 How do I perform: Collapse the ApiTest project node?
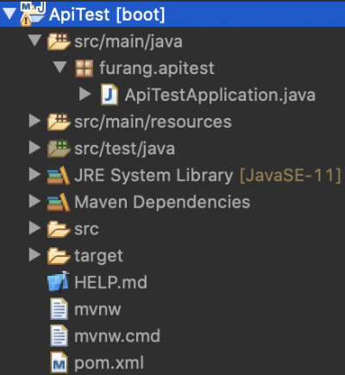[x=9, y=14]
